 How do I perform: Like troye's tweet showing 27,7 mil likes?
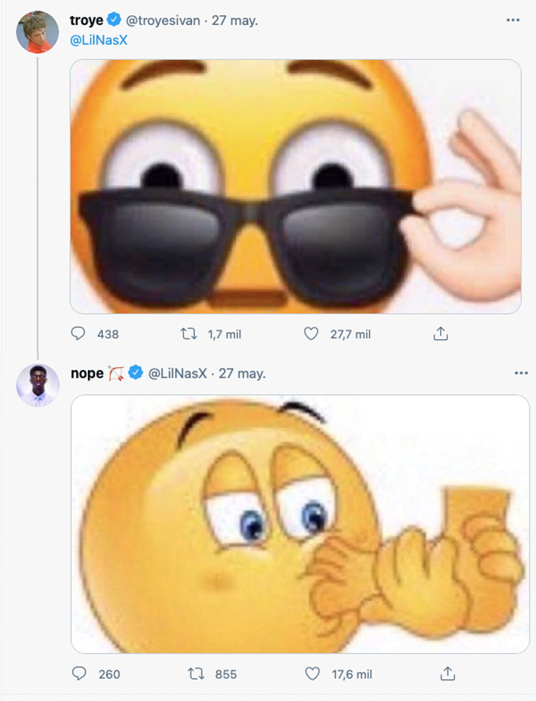click(311, 334)
